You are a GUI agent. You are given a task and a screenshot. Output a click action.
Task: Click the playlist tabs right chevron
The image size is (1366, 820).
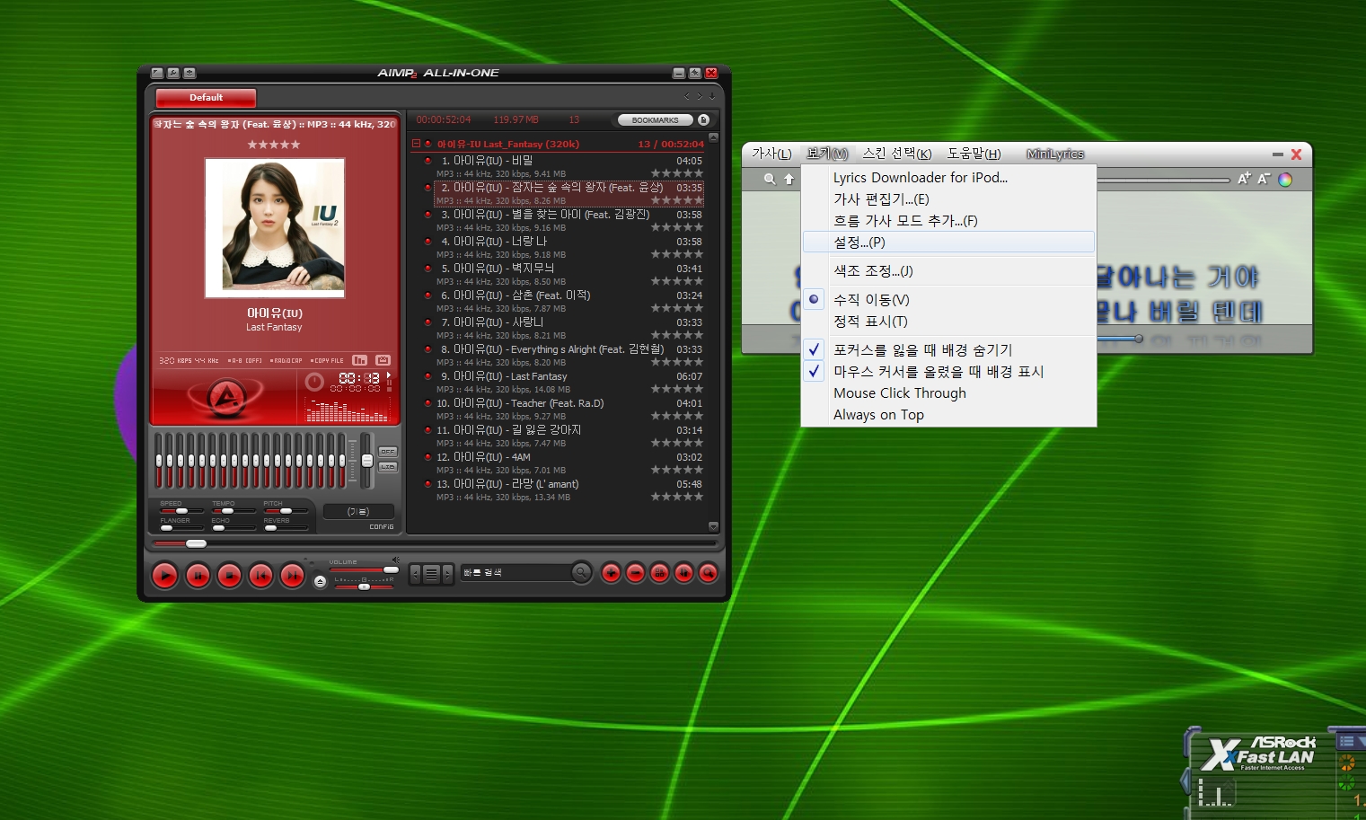point(700,95)
